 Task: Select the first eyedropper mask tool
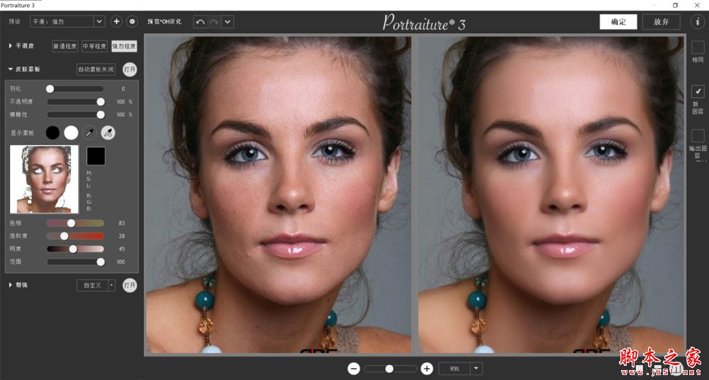point(89,132)
